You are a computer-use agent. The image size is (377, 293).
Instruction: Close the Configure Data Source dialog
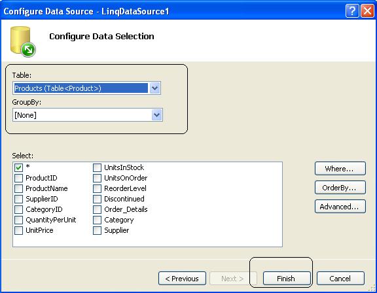click(367, 11)
